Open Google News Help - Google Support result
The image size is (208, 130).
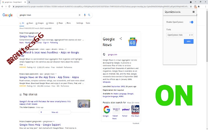pyautogui.click(x=40, y=125)
